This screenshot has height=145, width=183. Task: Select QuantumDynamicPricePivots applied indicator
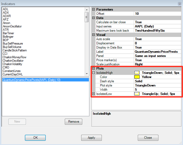(46, 80)
